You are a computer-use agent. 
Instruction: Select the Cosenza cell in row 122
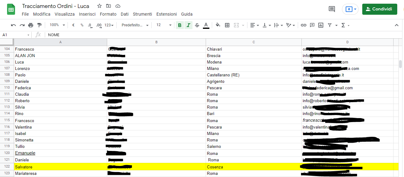pos(253,167)
